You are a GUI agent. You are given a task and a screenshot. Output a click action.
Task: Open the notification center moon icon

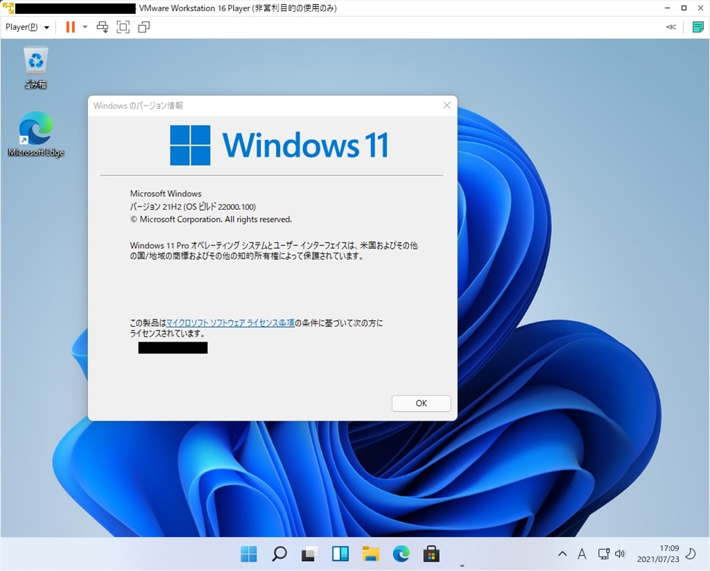pos(691,554)
